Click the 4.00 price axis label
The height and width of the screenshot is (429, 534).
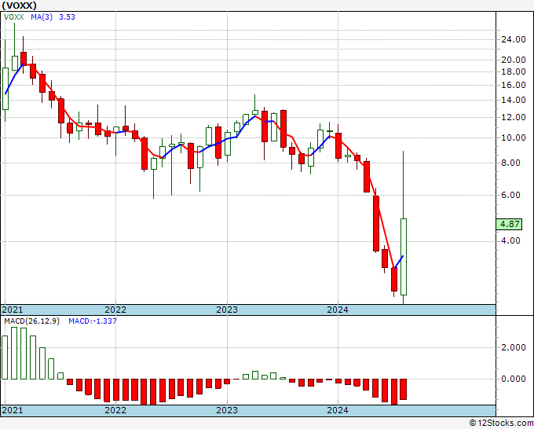(511, 240)
